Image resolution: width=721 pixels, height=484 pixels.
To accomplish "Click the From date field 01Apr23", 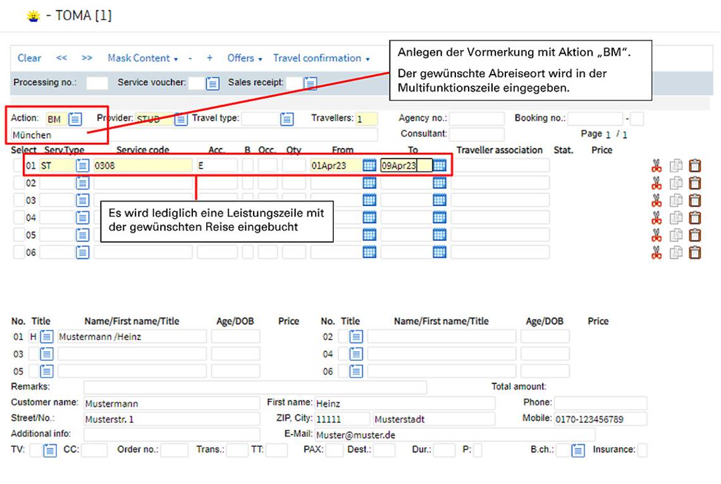I will point(336,166).
